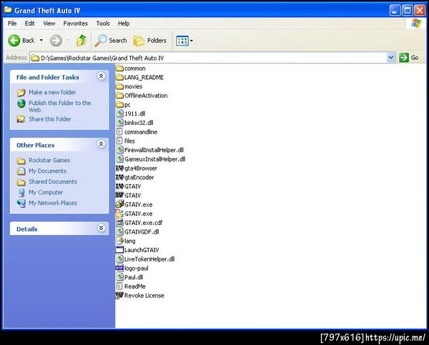Image resolution: width=429 pixels, height=345 pixels.
Task: Open the Tools menu
Action: (103, 24)
